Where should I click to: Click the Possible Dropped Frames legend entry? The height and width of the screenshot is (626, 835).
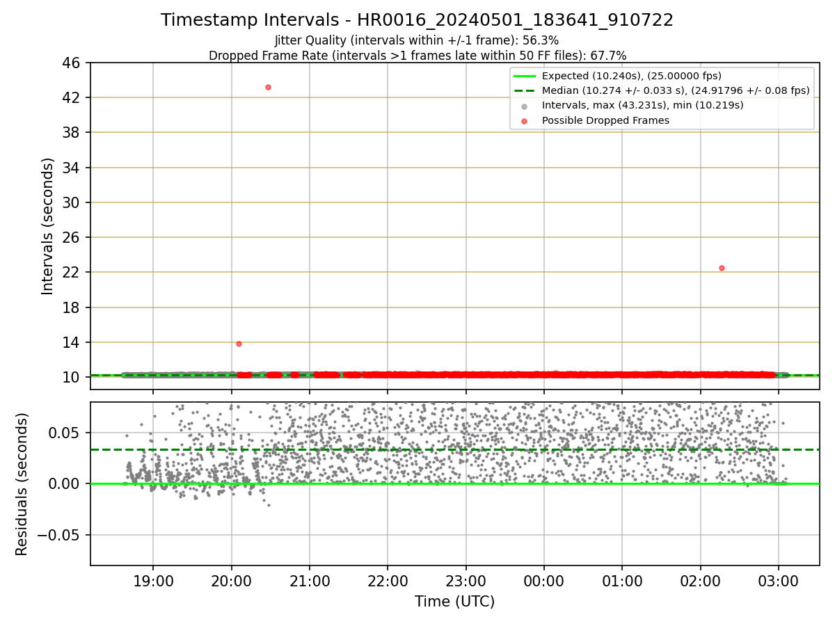coord(595,120)
